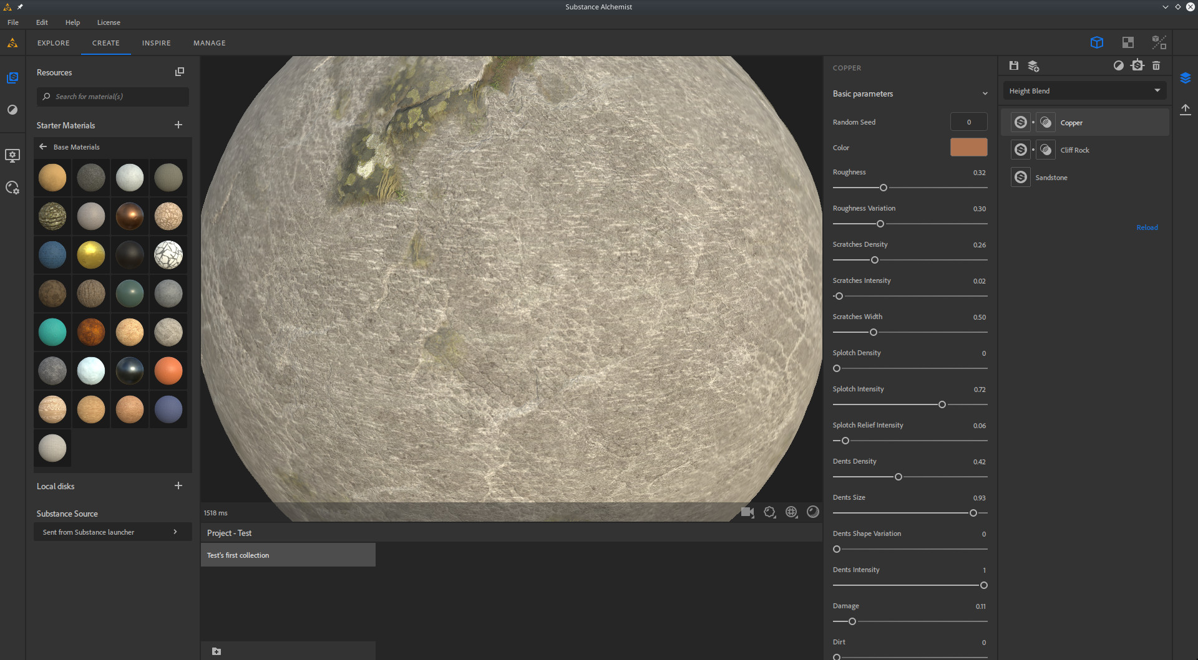
Task: Click the Roughness slider handle
Action: point(883,188)
